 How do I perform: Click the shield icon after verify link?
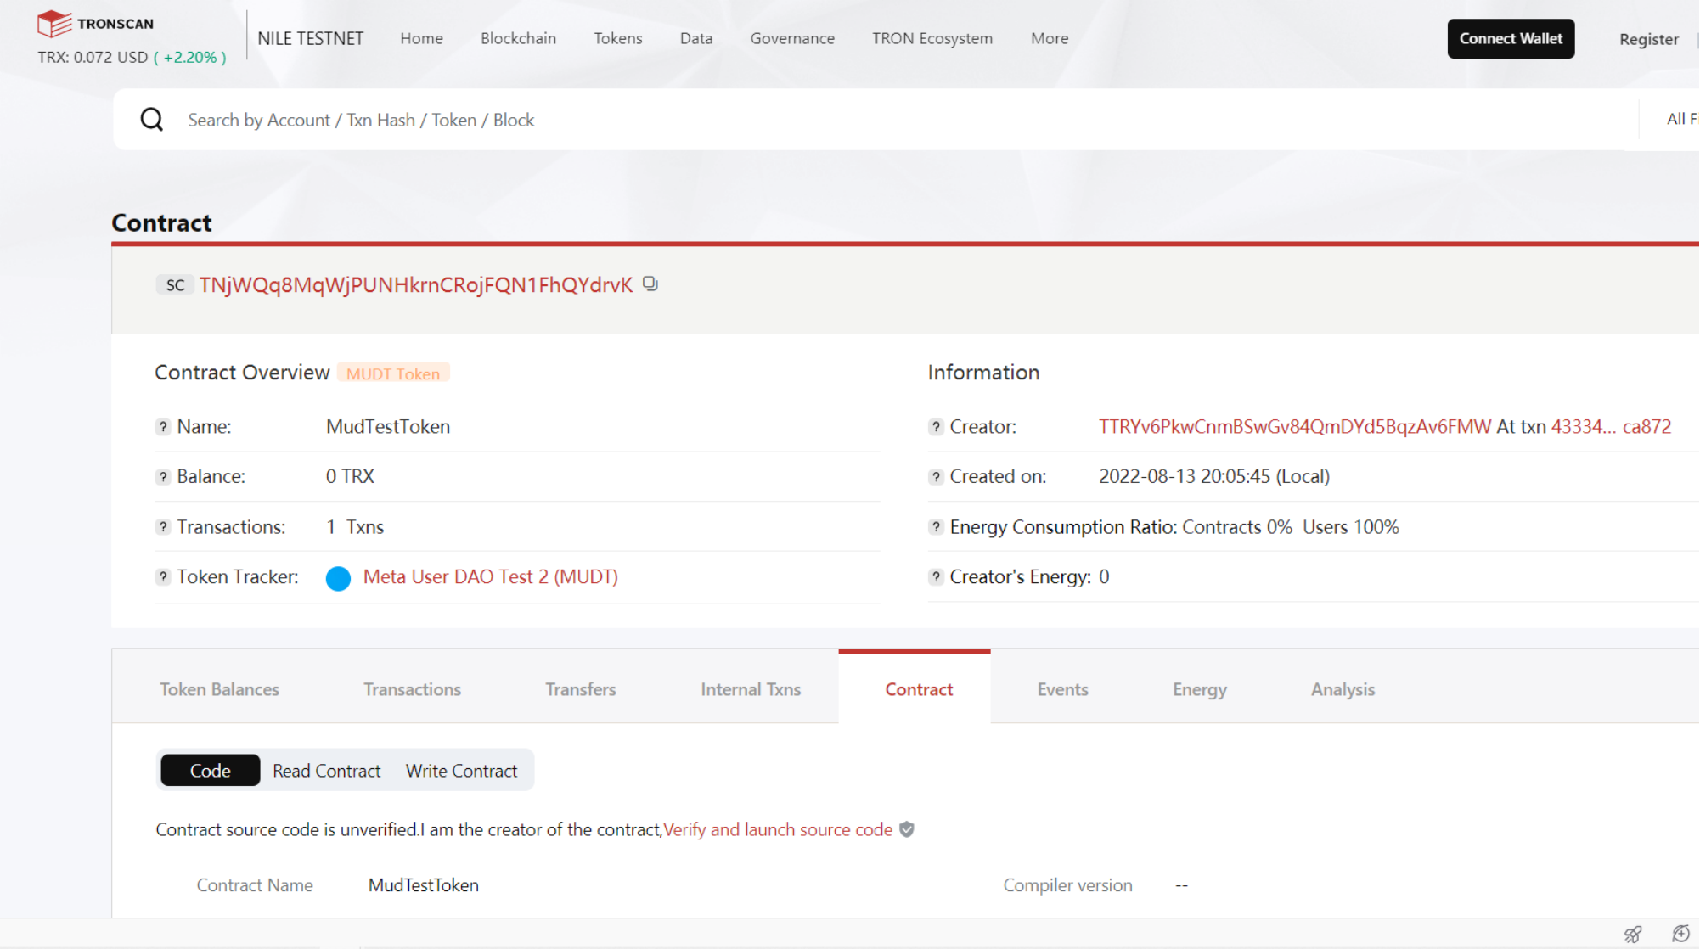pos(907,829)
